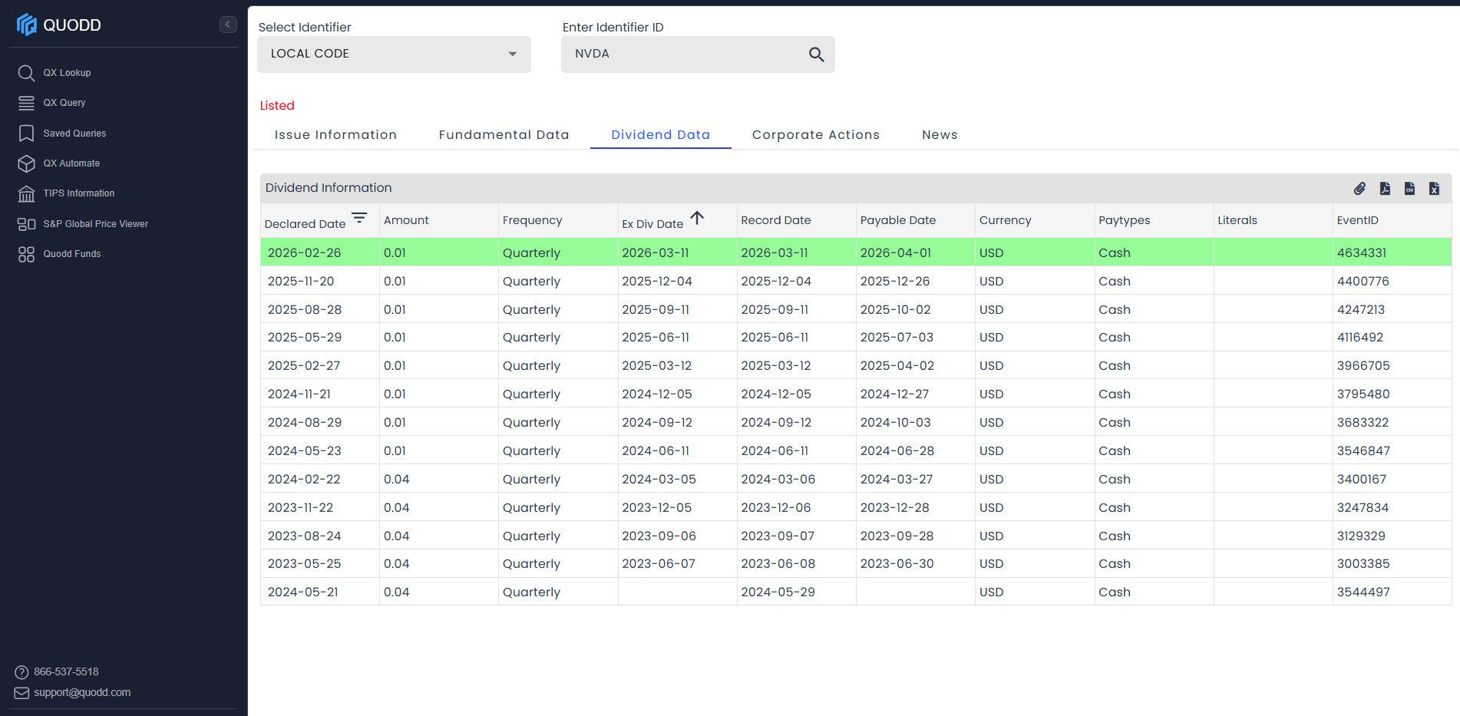Select the Dividend Data tab
Viewport: 1460px width, 716px height.
click(x=660, y=135)
